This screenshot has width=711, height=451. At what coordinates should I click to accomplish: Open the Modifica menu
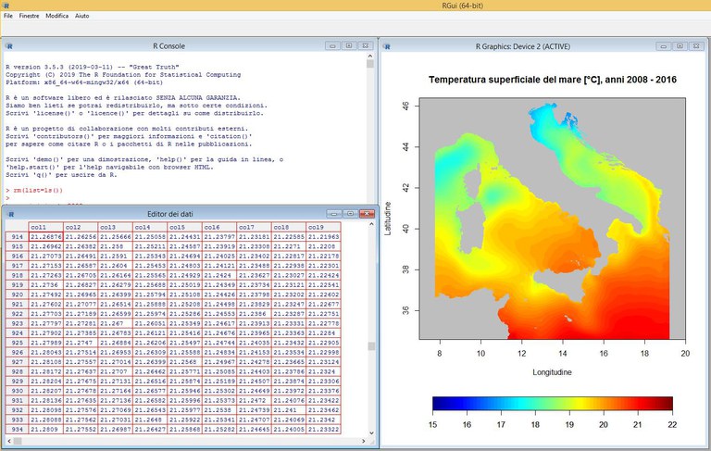coord(57,17)
